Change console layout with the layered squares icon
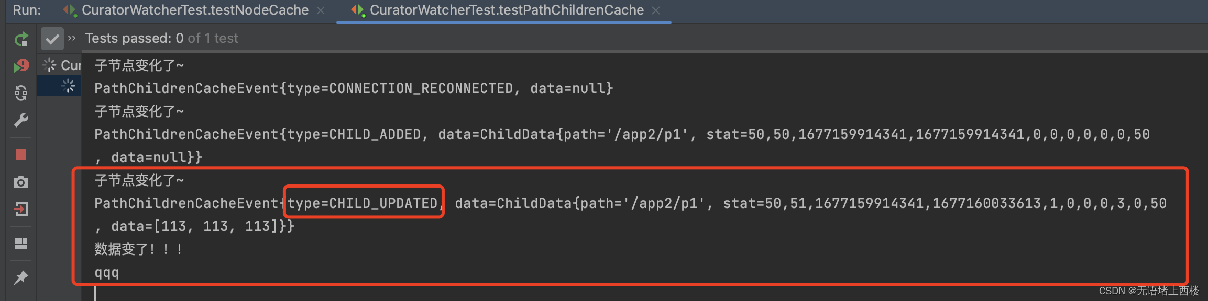The image size is (1208, 301). coord(21,244)
